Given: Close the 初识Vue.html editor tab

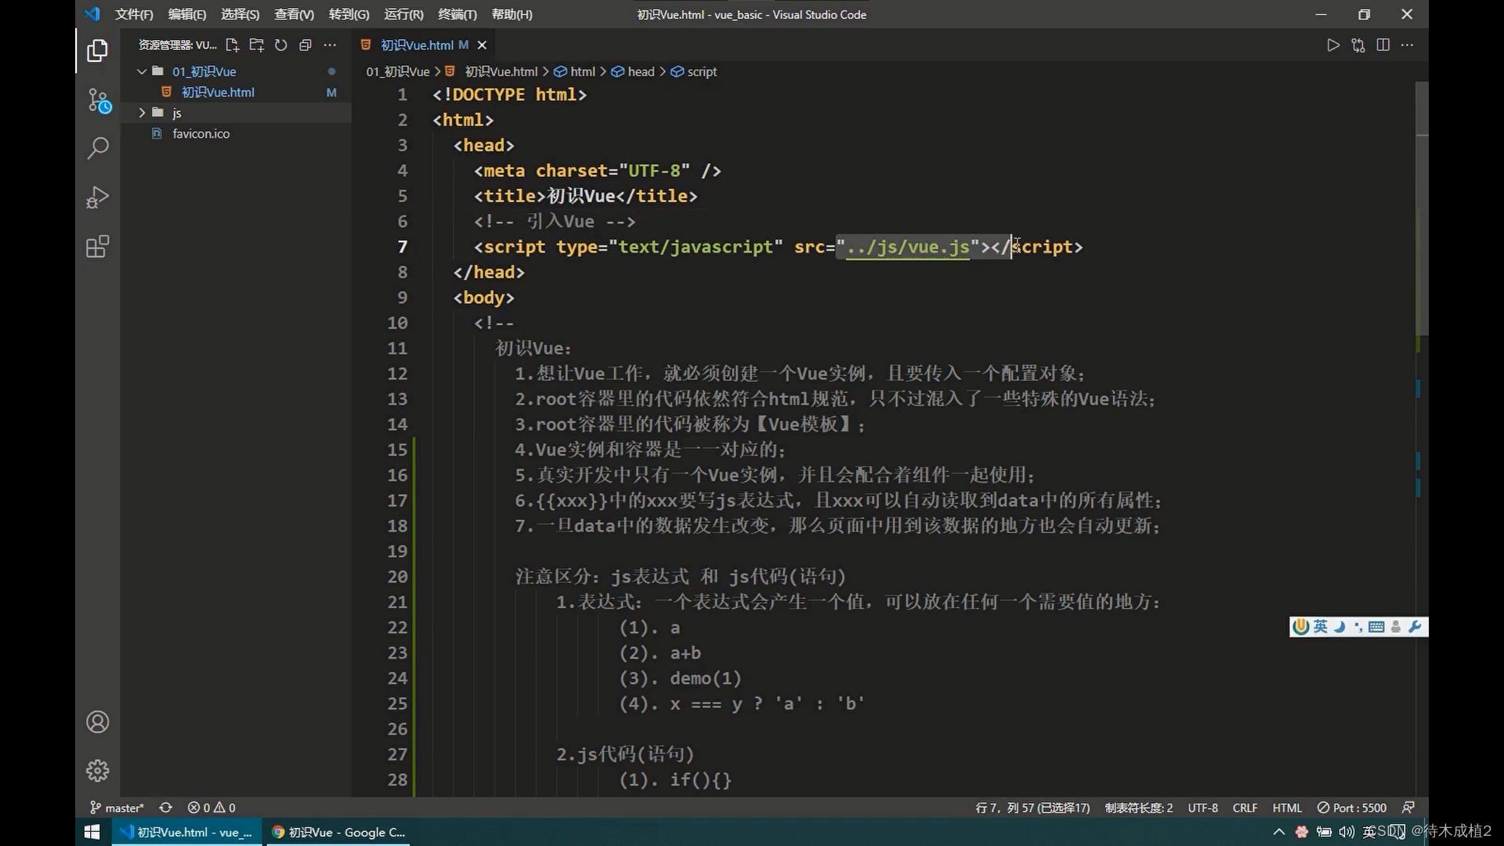Looking at the screenshot, I should tap(482, 45).
